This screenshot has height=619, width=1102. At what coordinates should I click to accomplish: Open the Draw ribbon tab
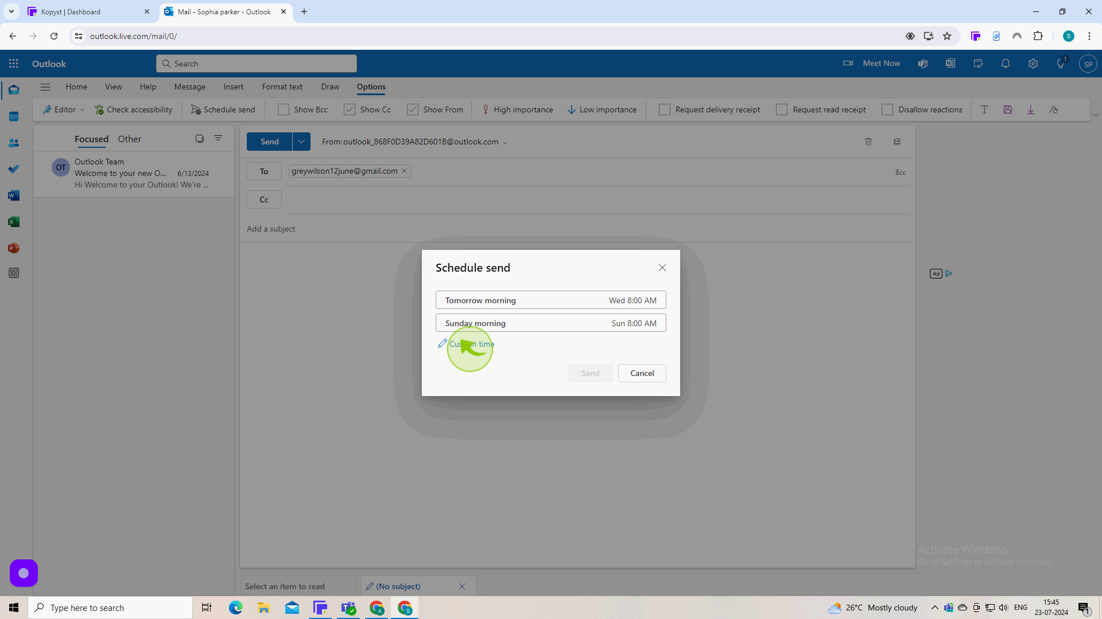330,87
